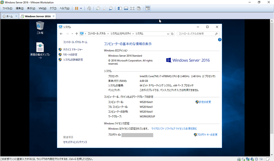This screenshot has height=161, width=274.
Task: Expand the power options dropdown arrow
Action: coord(81,8)
